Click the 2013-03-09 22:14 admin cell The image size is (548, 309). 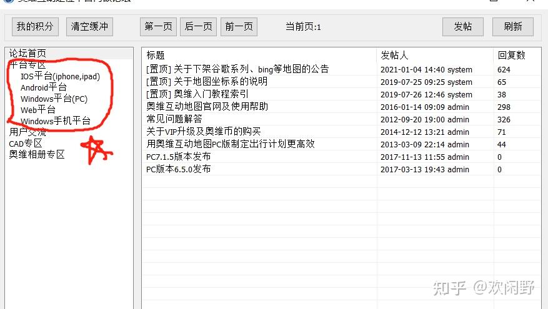[x=425, y=145]
